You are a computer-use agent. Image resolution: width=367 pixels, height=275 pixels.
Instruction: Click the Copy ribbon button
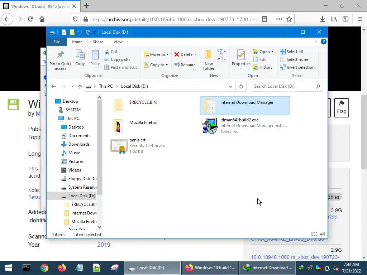click(x=80, y=58)
